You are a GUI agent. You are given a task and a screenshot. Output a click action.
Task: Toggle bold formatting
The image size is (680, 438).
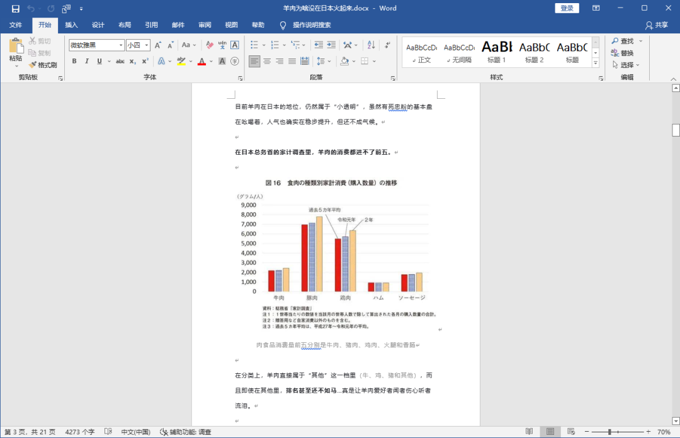coord(74,61)
